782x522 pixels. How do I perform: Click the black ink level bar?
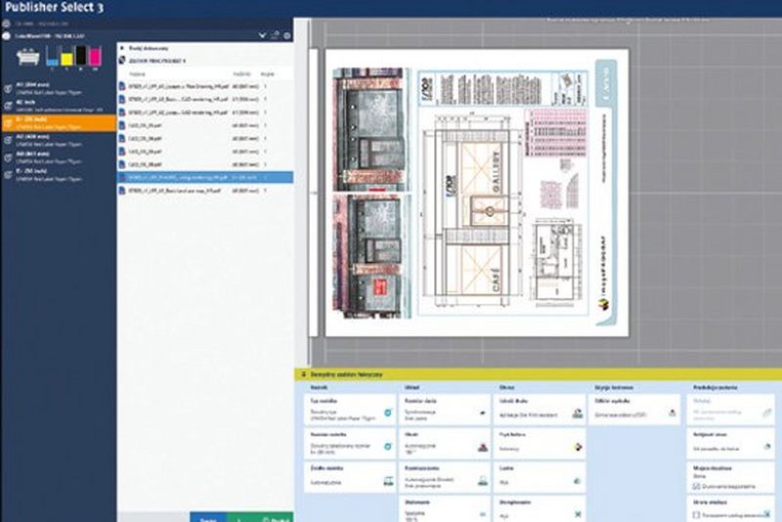pos(81,56)
